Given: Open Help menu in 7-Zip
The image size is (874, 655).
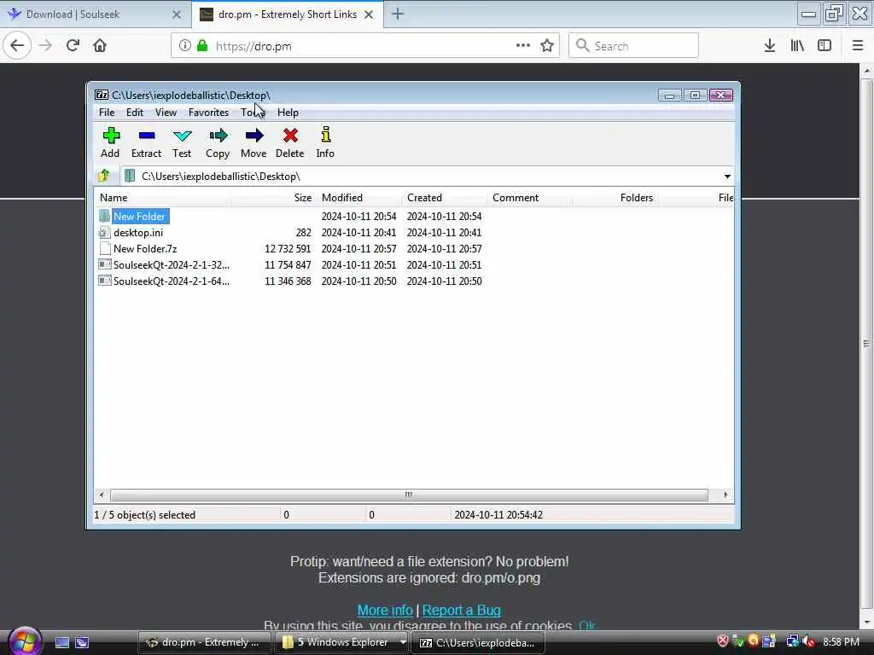Looking at the screenshot, I should coord(288,113).
